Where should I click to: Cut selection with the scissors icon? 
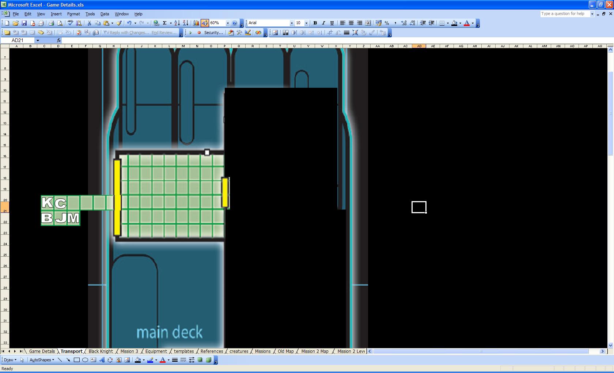pyautogui.click(x=89, y=23)
